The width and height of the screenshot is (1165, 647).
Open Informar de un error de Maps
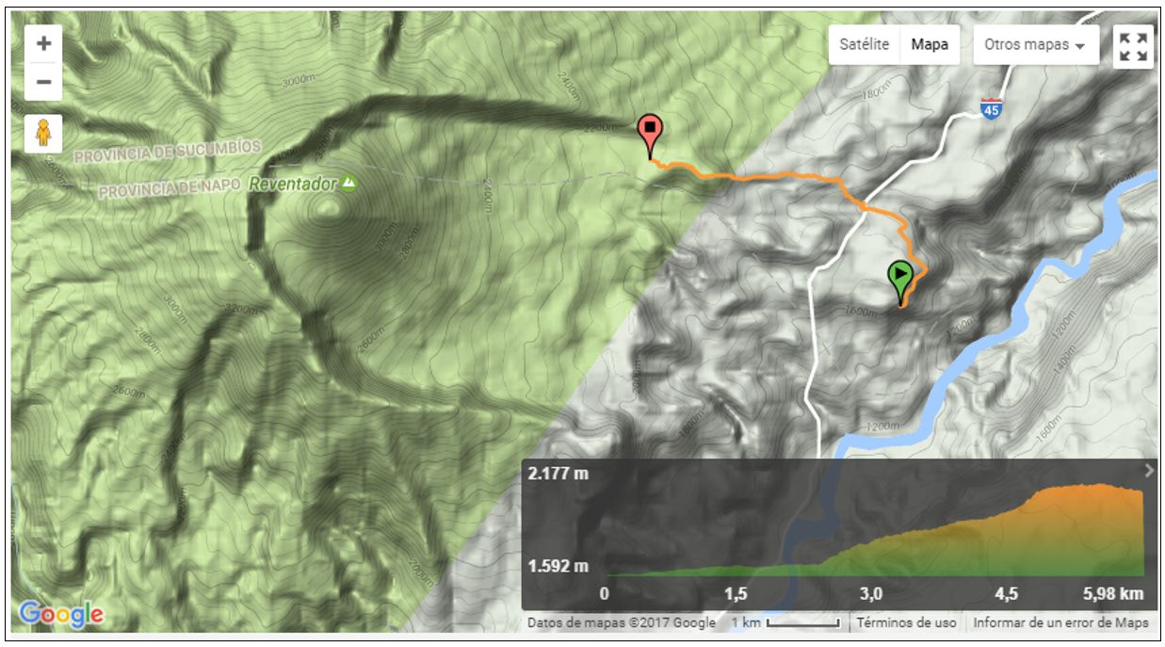click(1061, 623)
